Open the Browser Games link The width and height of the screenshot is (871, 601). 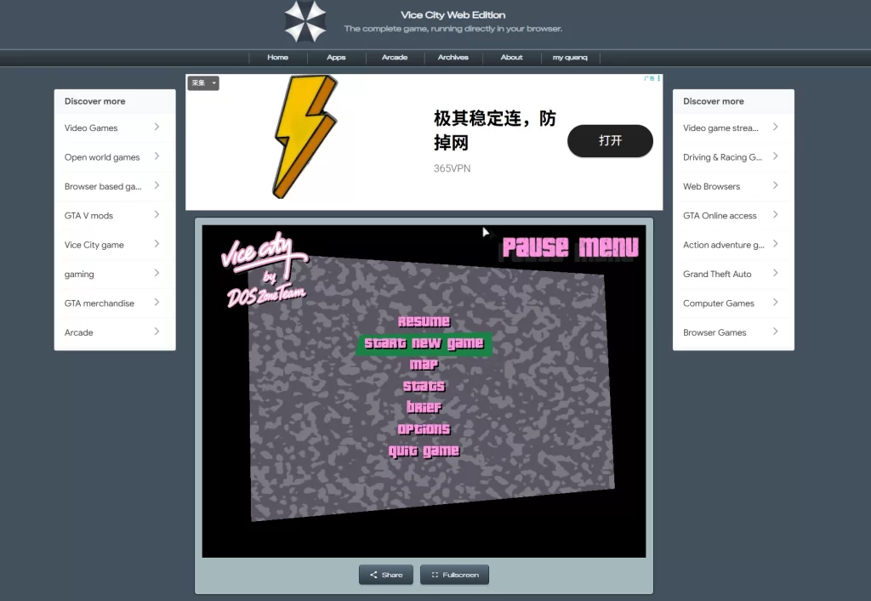tap(714, 332)
